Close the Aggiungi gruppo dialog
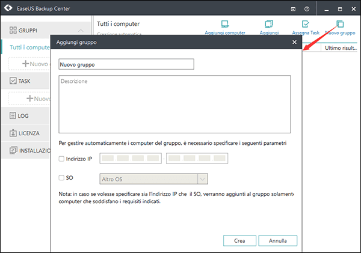Image resolution: width=361 pixels, height=253 pixels. click(x=294, y=42)
